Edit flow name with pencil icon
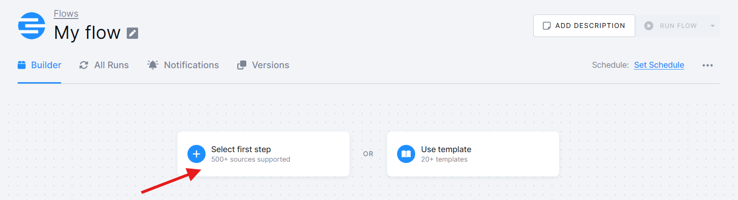Image resolution: width=738 pixels, height=200 pixels. click(132, 33)
